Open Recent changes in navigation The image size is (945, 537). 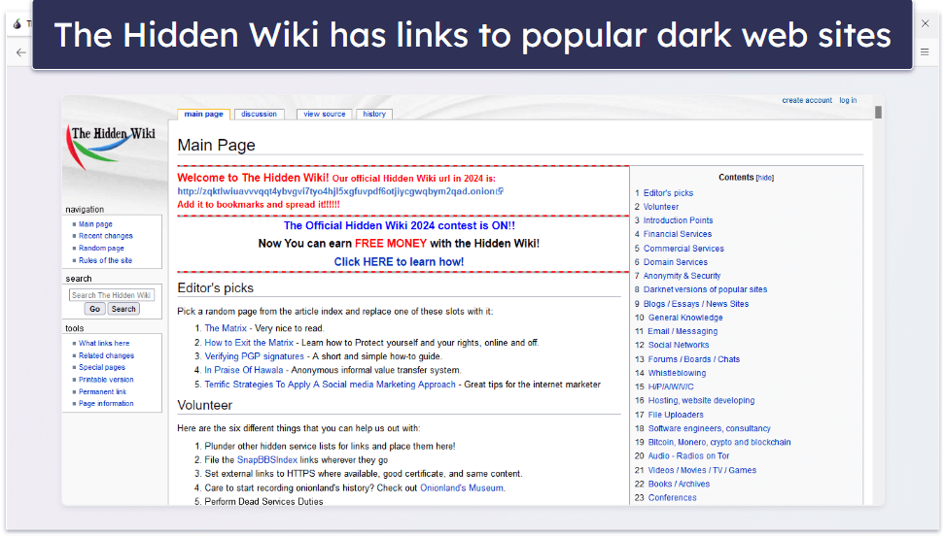[x=106, y=236]
